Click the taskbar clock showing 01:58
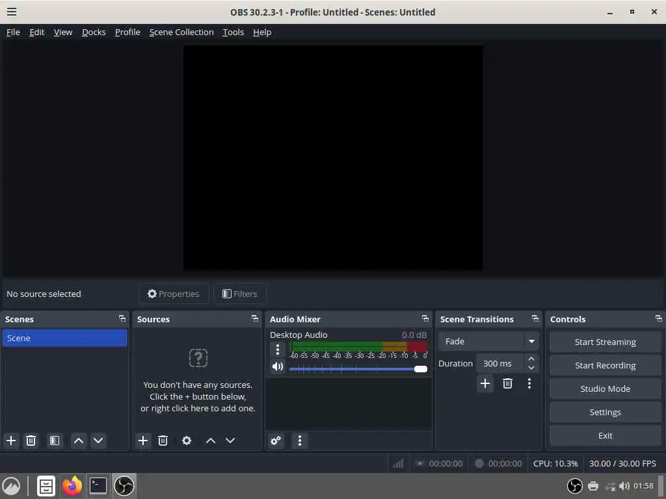 pyautogui.click(x=643, y=486)
